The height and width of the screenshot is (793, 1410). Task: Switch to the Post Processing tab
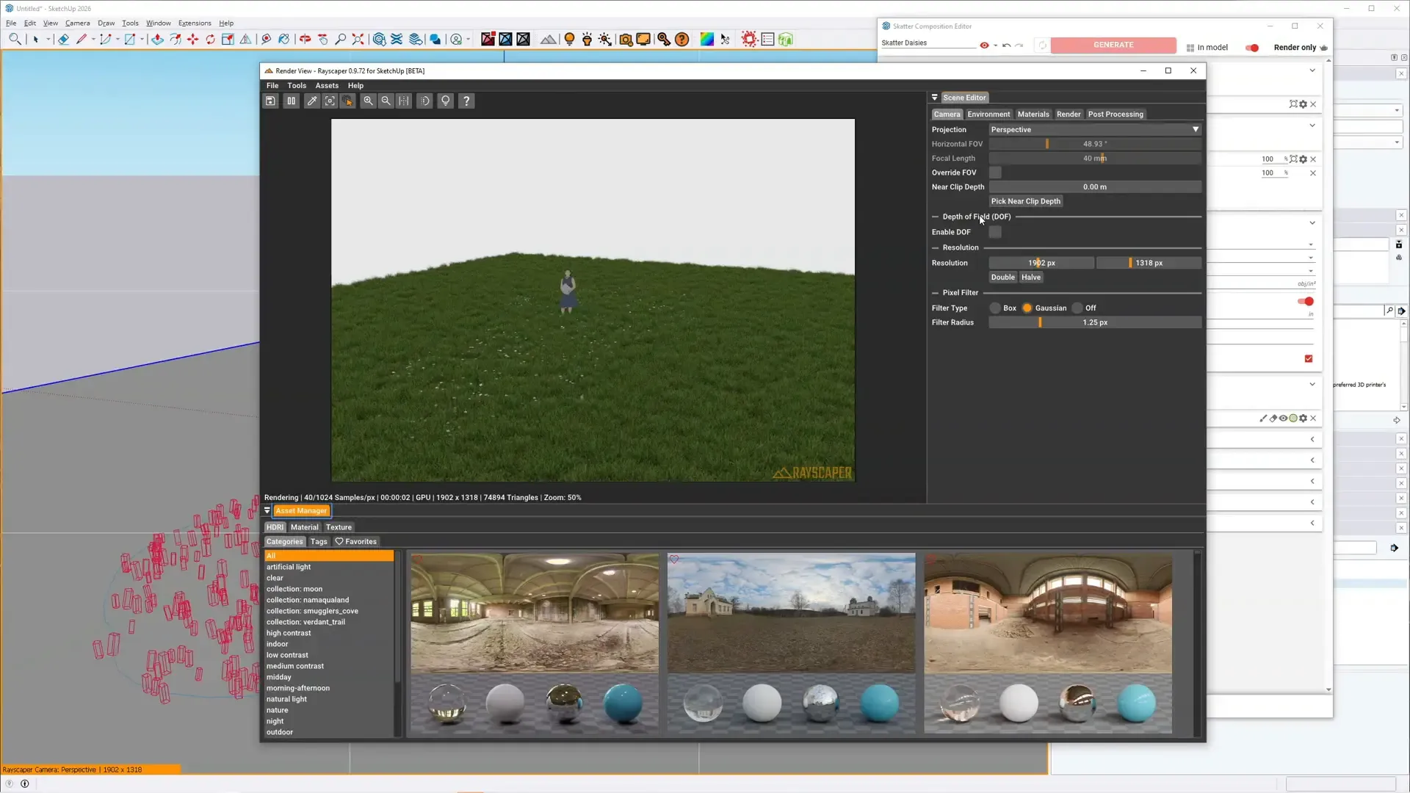coord(1116,115)
